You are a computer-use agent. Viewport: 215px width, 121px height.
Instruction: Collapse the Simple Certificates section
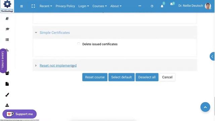click(36, 33)
